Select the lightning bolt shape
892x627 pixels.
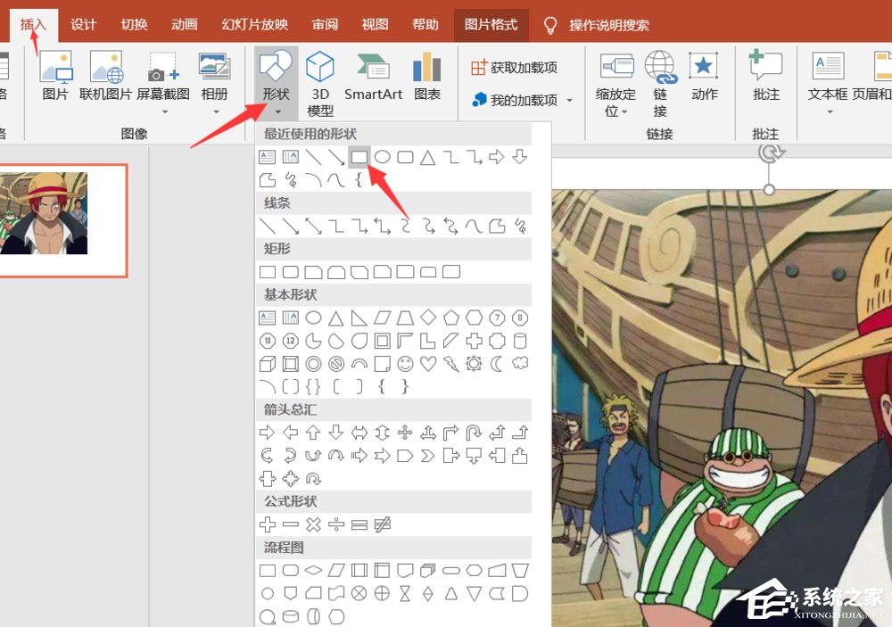pos(451,364)
